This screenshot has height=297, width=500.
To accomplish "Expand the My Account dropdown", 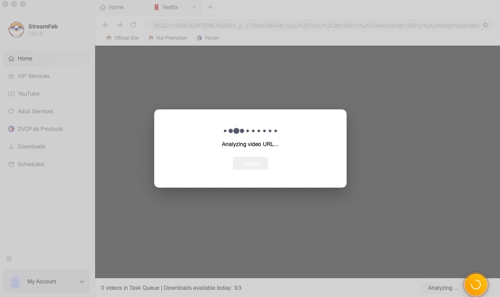I will [x=82, y=281].
